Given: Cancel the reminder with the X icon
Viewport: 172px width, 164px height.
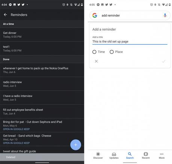Looking at the screenshot, I should click(96, 61).
